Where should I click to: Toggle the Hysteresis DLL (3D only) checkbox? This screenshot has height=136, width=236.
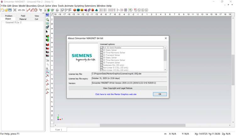[102, 65]
